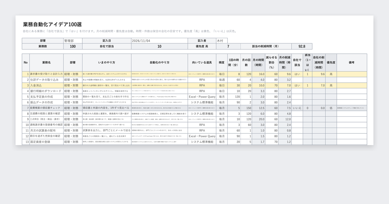Click task name 適格請求書の登録番号の確認
The width and height of the screenshot is (389, 204).
coord(46,125)
